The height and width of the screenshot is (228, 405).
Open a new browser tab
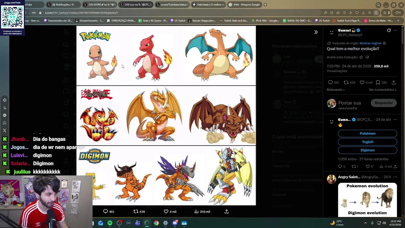coord(265,5)
